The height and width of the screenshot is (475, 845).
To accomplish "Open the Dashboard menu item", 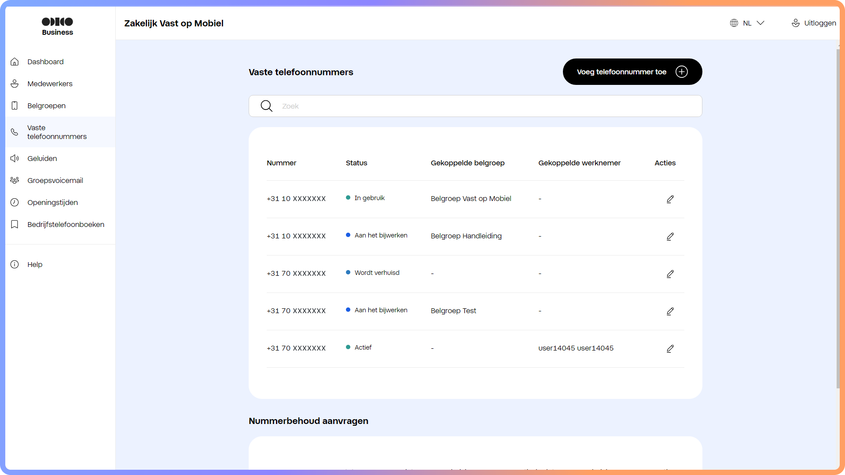I will [x=45, y=62].
